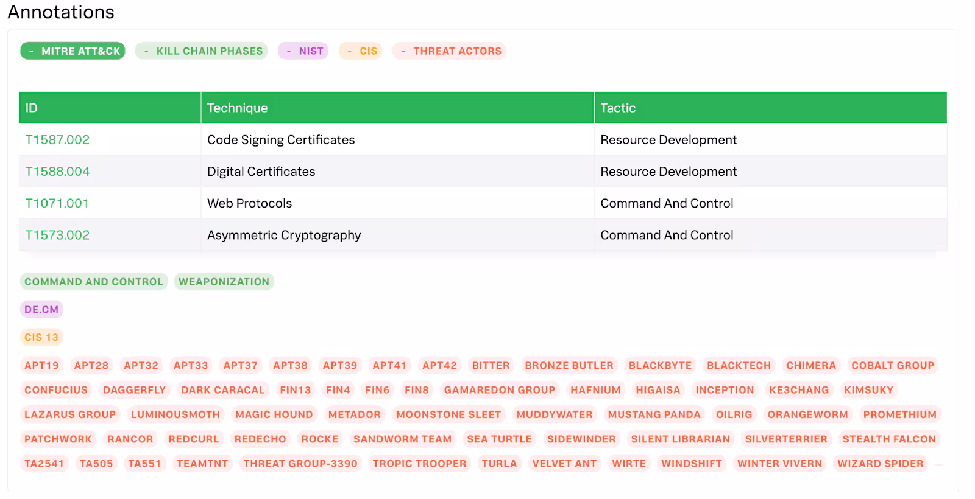
Task: Click the CIS 13 tag
Action: coord(41,337)
